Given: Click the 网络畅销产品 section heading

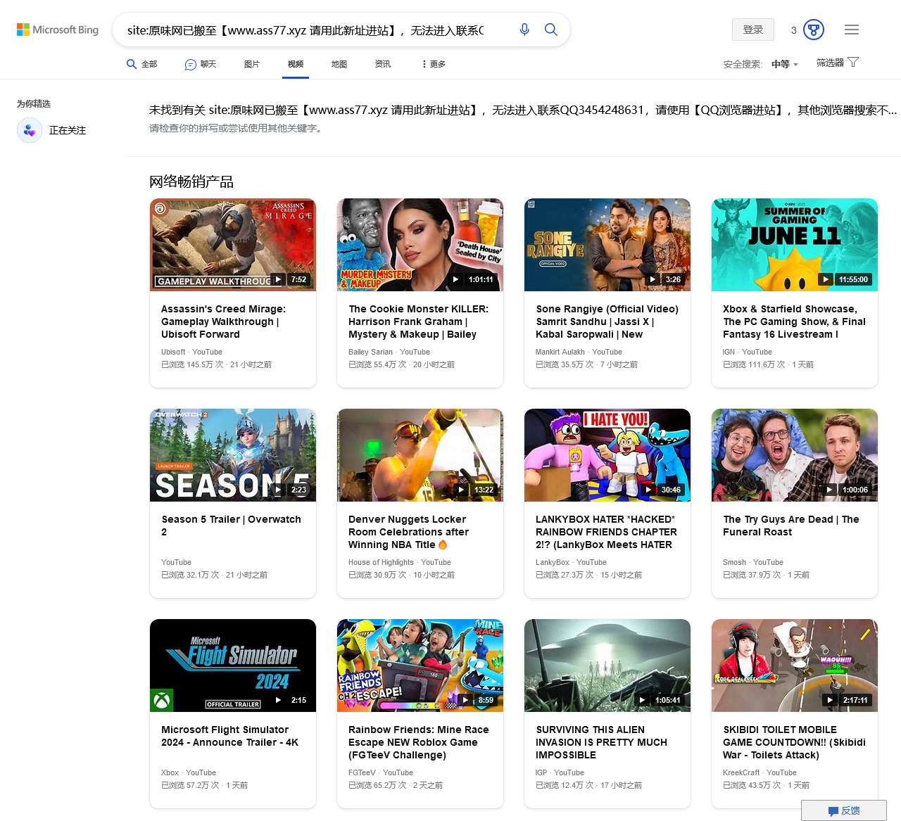Looking at the screenshot, I should pyautogui.click(x=191, y=182).
